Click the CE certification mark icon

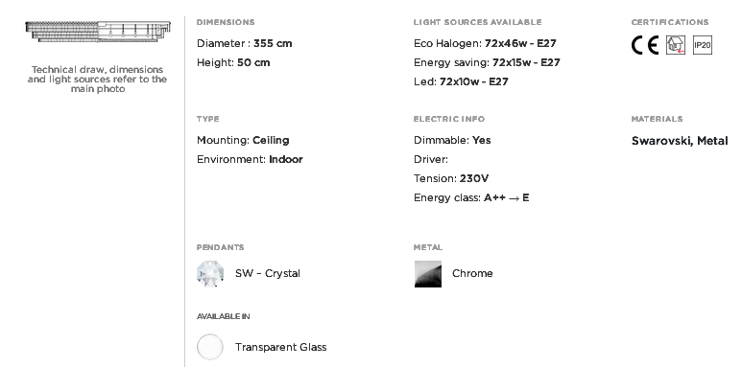644,45
